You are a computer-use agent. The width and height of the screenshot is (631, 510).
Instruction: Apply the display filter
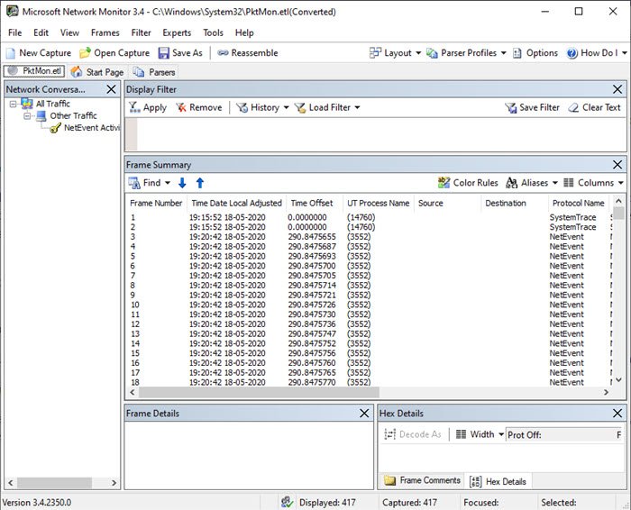tap(147, 107)
